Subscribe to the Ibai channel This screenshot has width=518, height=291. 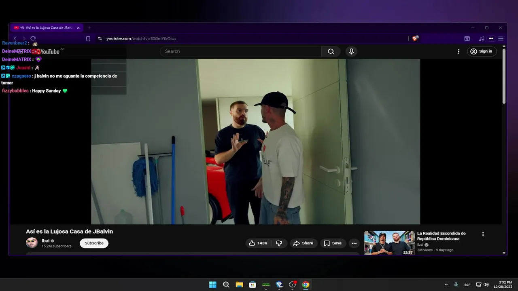coord(94,243)
